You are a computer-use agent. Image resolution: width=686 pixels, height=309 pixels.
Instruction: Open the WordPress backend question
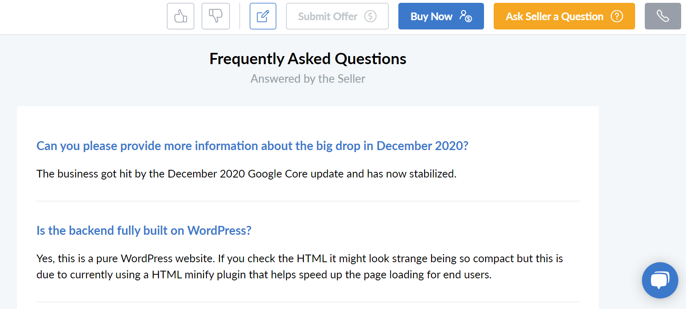click(144, 230)
